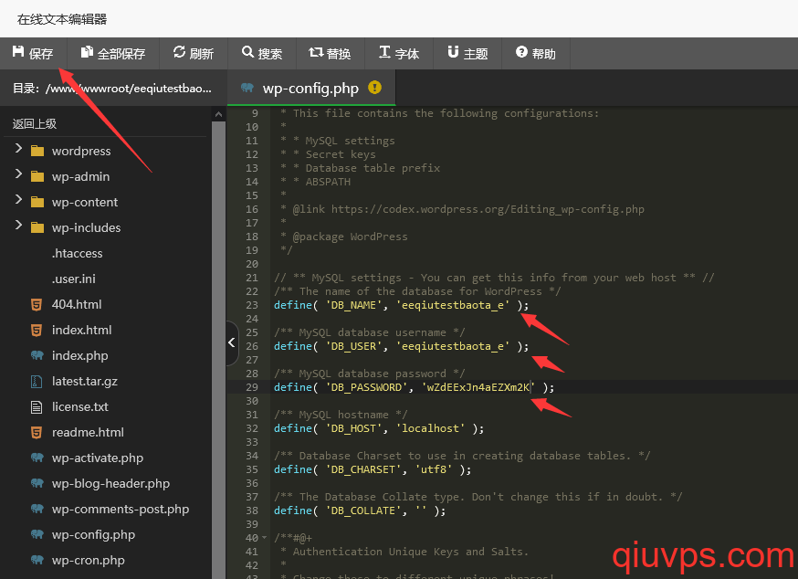798x579 pixels.
Task: Click the PHP icon beside wp-cron.php
Action: 37,560
